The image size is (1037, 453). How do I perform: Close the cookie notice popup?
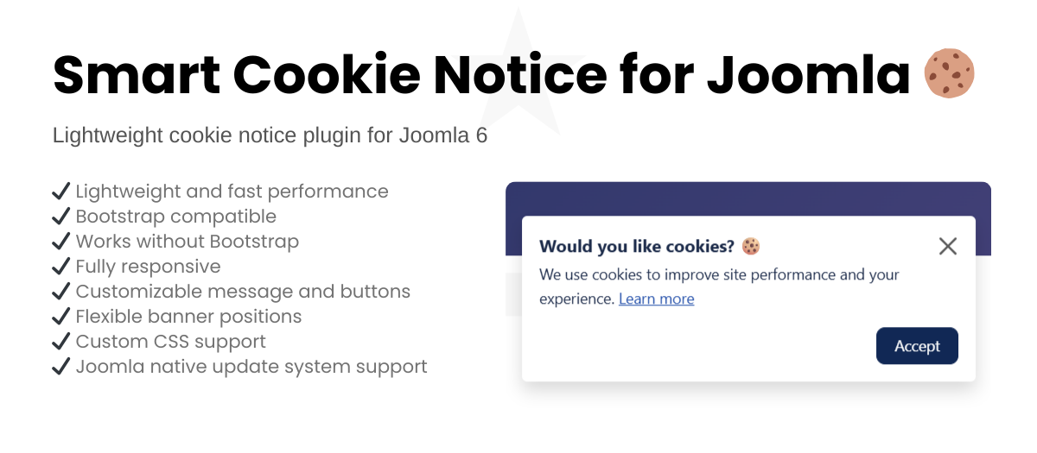(947, 246)
